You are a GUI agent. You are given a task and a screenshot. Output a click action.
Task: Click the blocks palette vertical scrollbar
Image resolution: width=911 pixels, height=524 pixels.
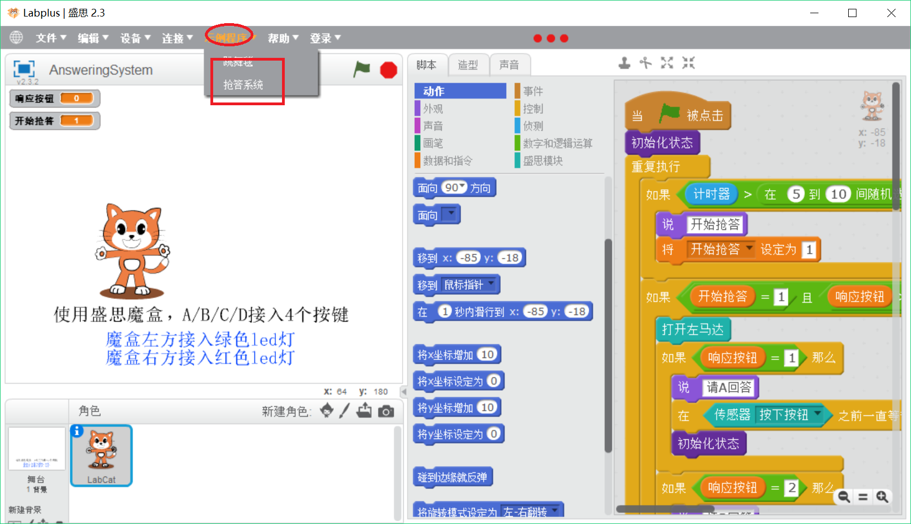(608, 345)
